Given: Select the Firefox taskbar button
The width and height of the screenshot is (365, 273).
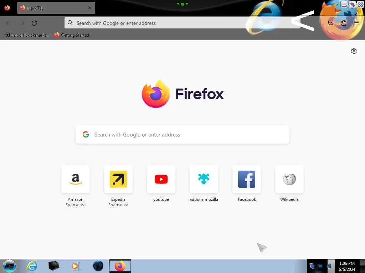Looking at the screenshot, I should (x=120, y=266).
